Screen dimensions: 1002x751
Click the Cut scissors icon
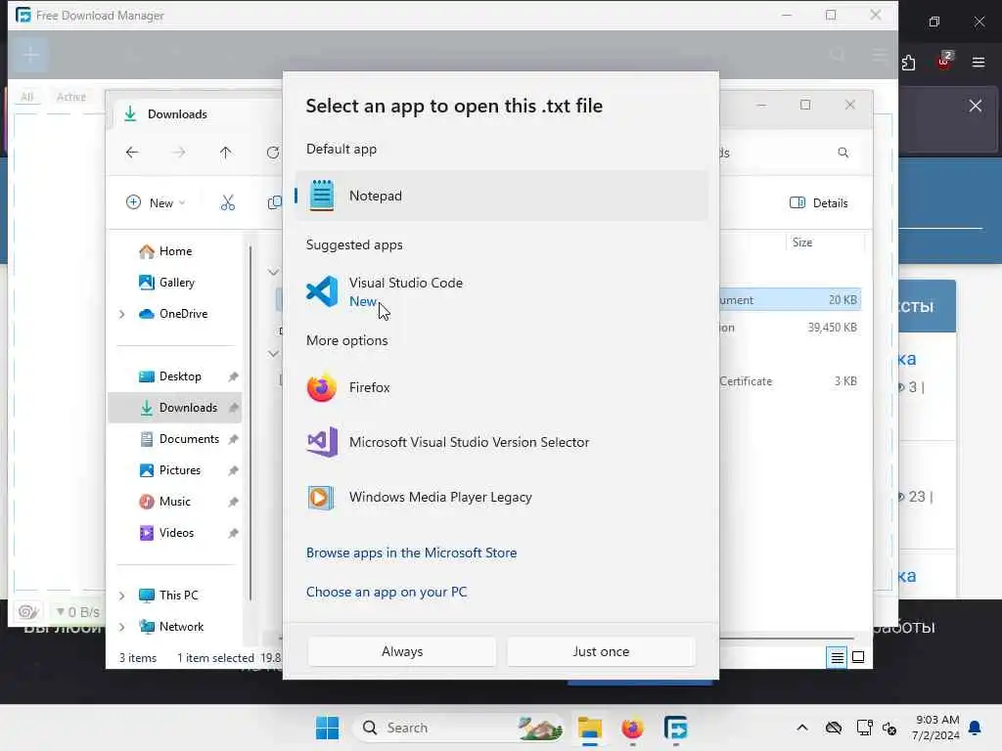227,203
